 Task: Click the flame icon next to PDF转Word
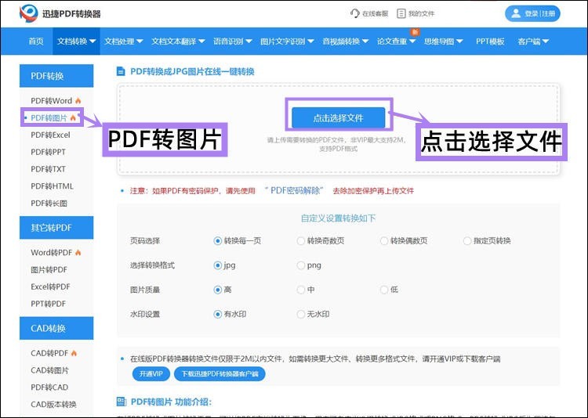(78, 101)
